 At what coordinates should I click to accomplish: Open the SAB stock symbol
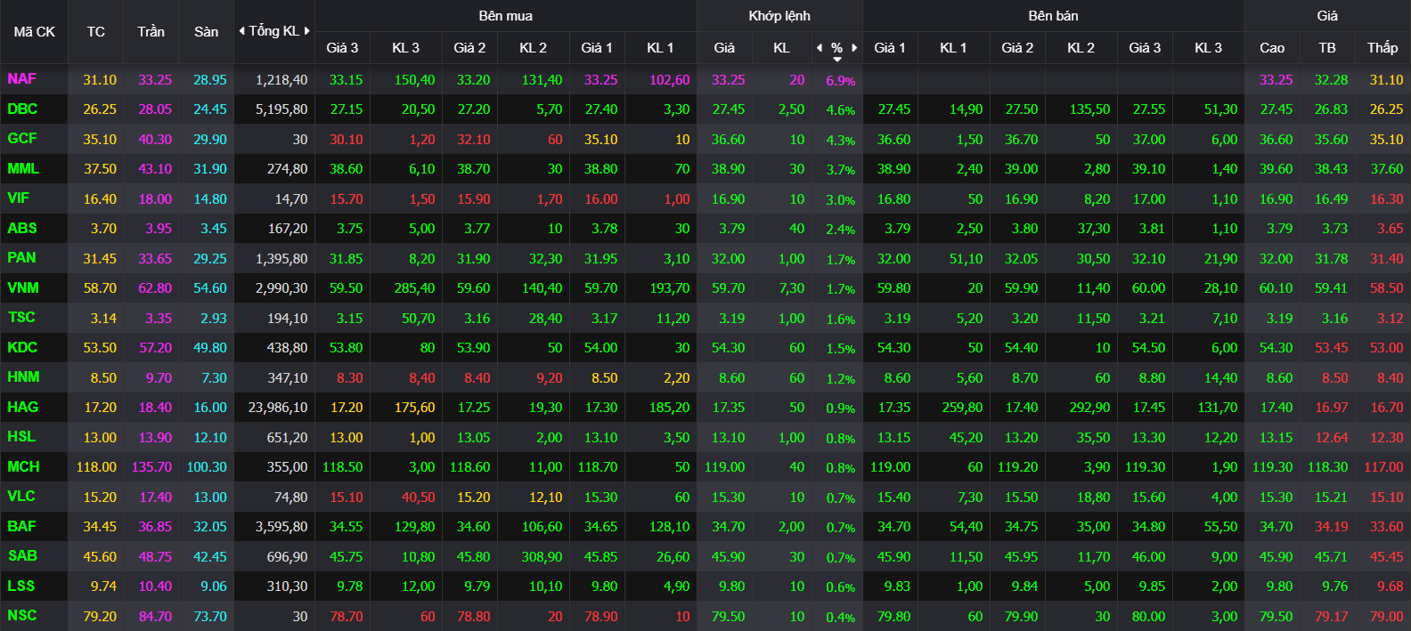(x=22, y=556)
